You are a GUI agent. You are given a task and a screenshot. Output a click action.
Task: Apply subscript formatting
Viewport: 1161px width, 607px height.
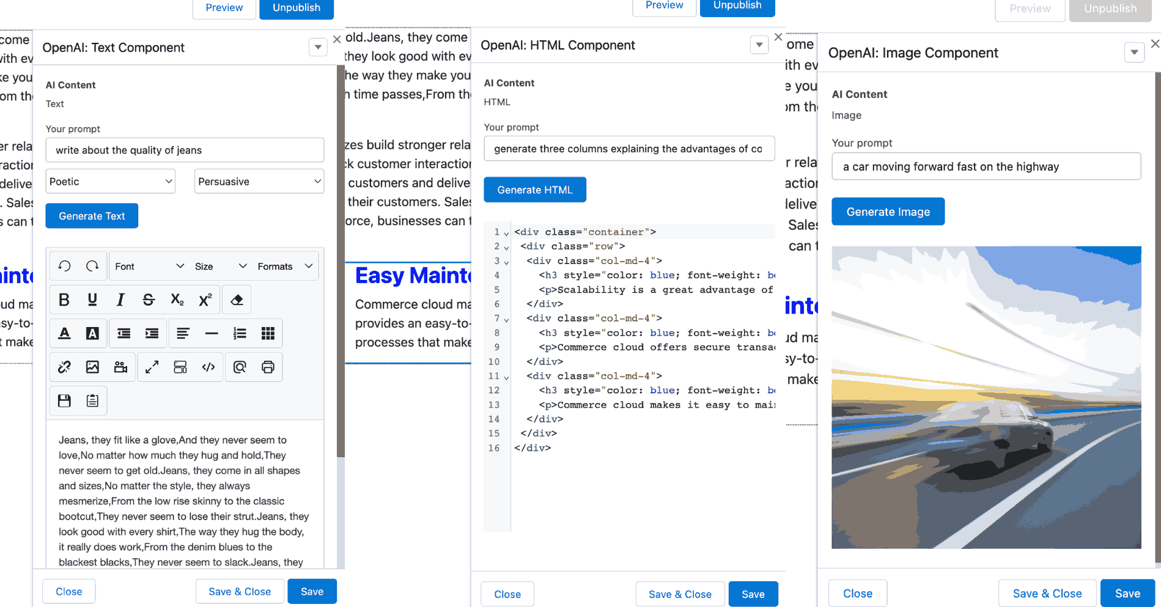(x=177, y=300)
